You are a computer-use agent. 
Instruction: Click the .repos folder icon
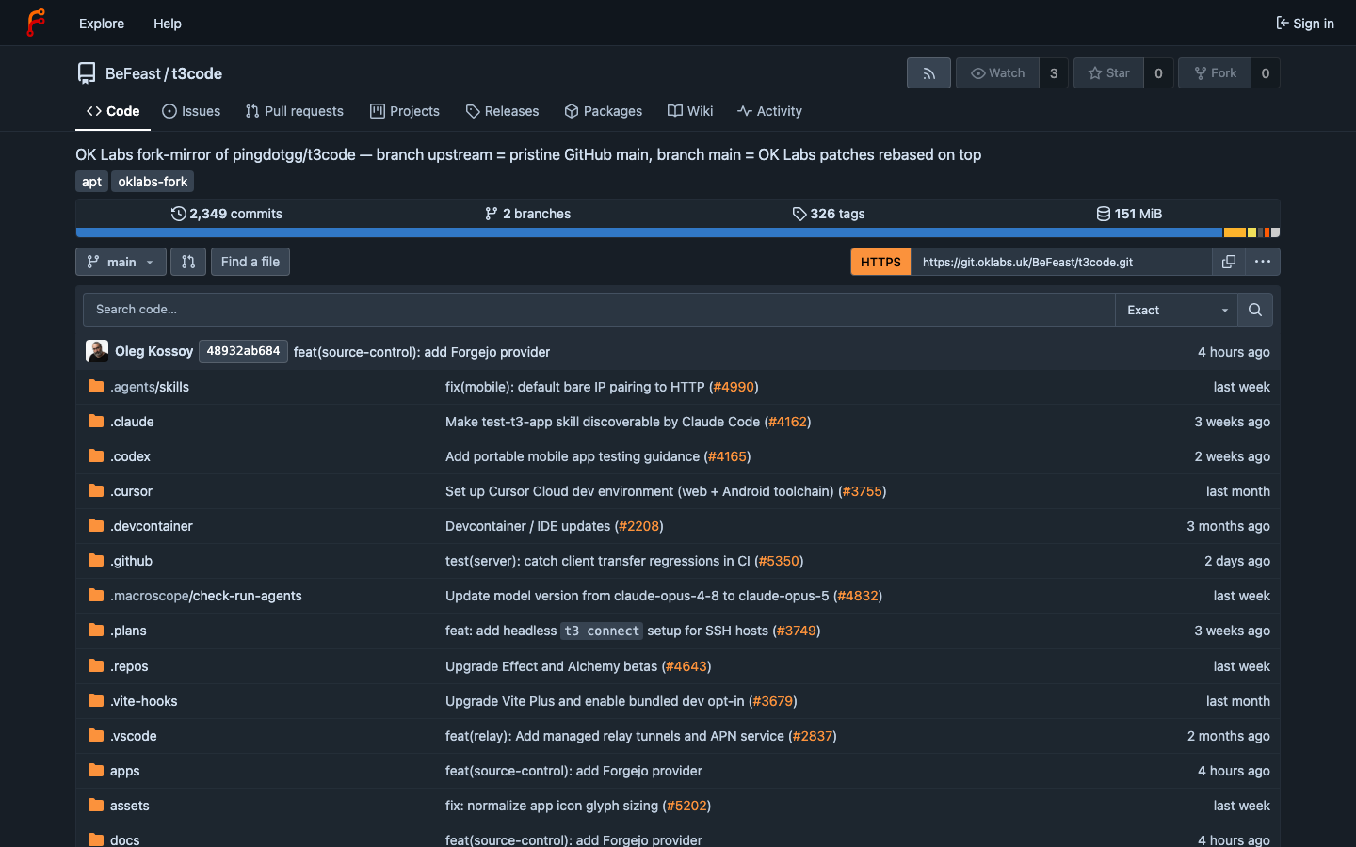[96, 666]
